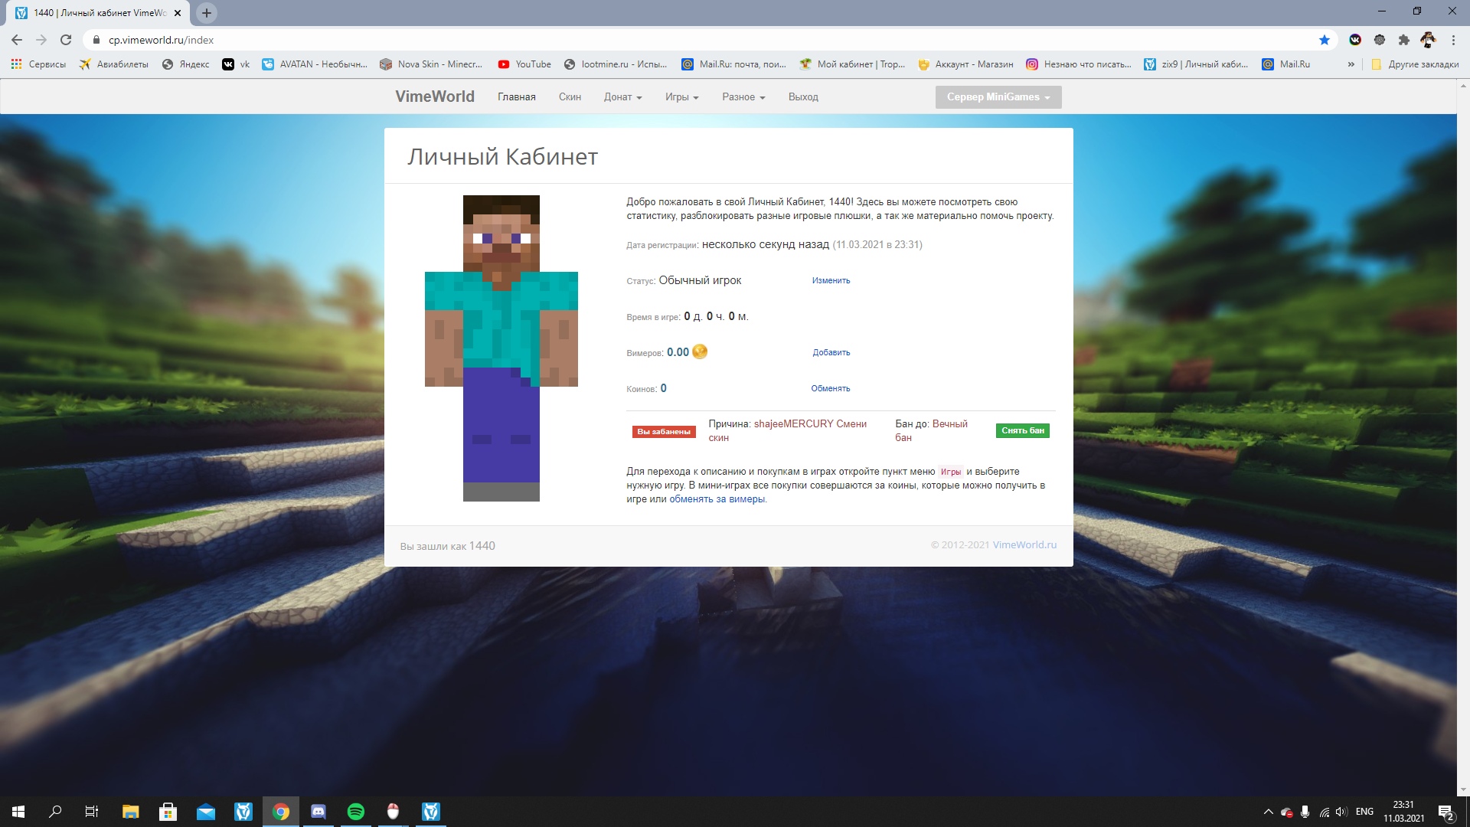
Task: Click Добавить next to Вимеров
Action: (831, 353)
